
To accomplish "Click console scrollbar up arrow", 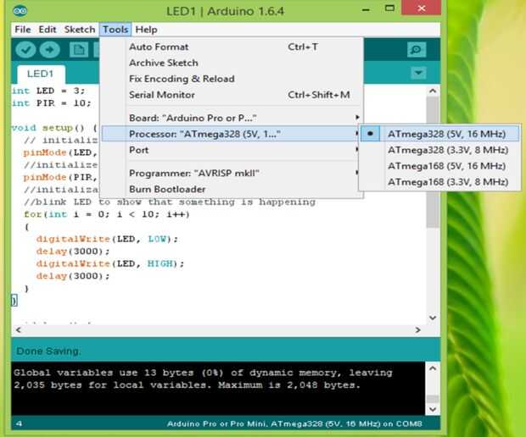I will (x=433, y=368).
